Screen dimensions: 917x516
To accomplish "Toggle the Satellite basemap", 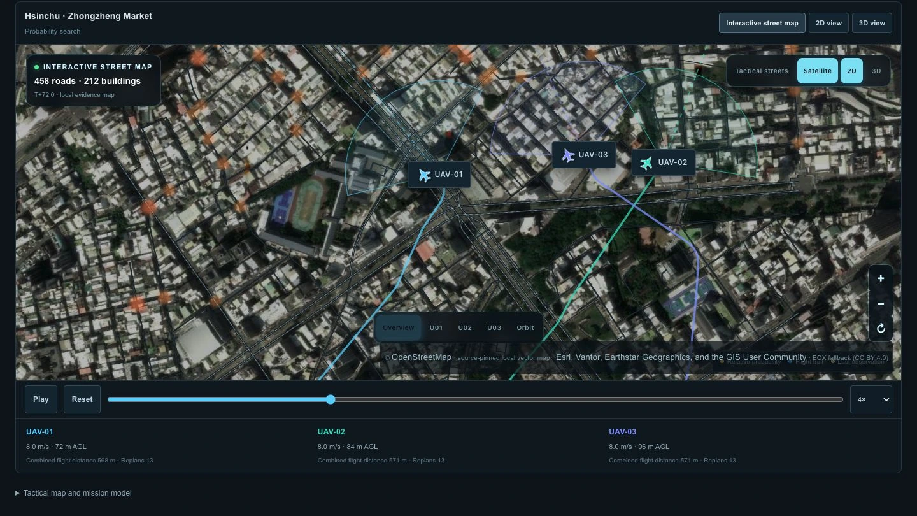I will 818,71.
